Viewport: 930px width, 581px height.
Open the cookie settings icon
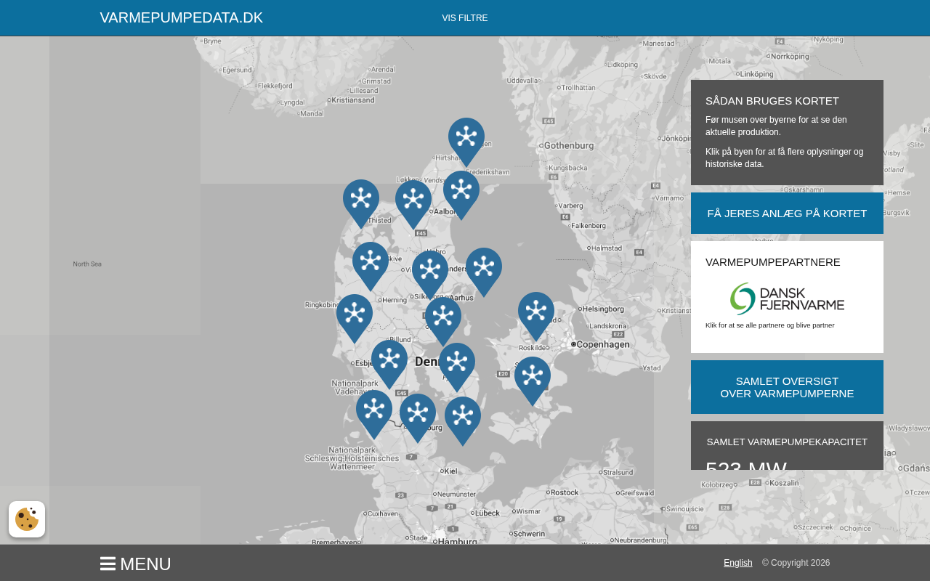pos(27,519)
